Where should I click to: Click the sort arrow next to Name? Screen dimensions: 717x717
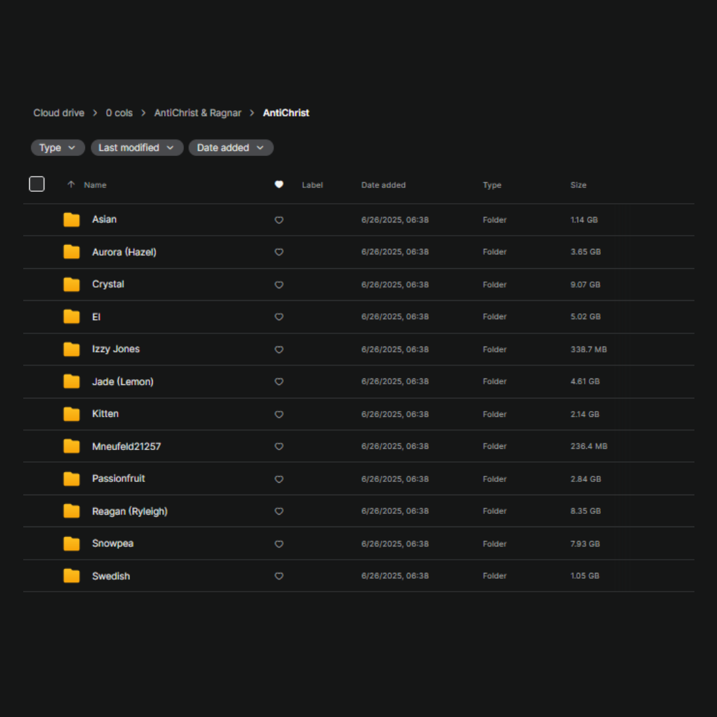[x=71, y=185]
